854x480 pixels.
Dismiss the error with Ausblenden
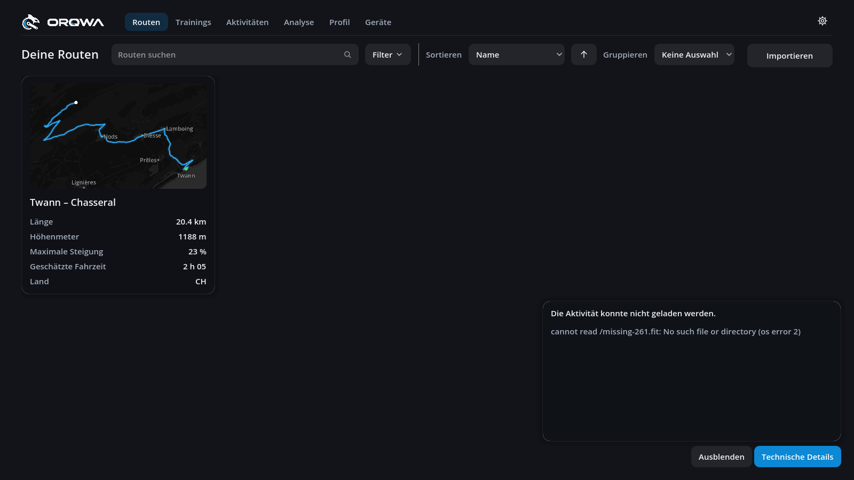coord(721,457)
